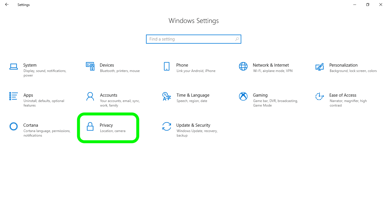Click the Network & Internet globe icon
This screenshot has width=387, height=208.
[x=243, y=66]
